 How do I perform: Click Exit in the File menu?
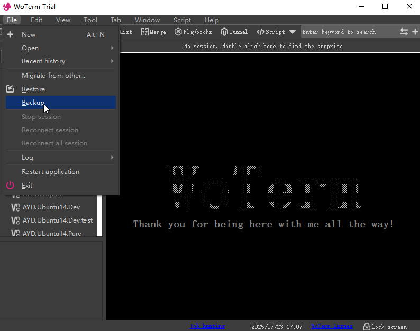[27, 186]
